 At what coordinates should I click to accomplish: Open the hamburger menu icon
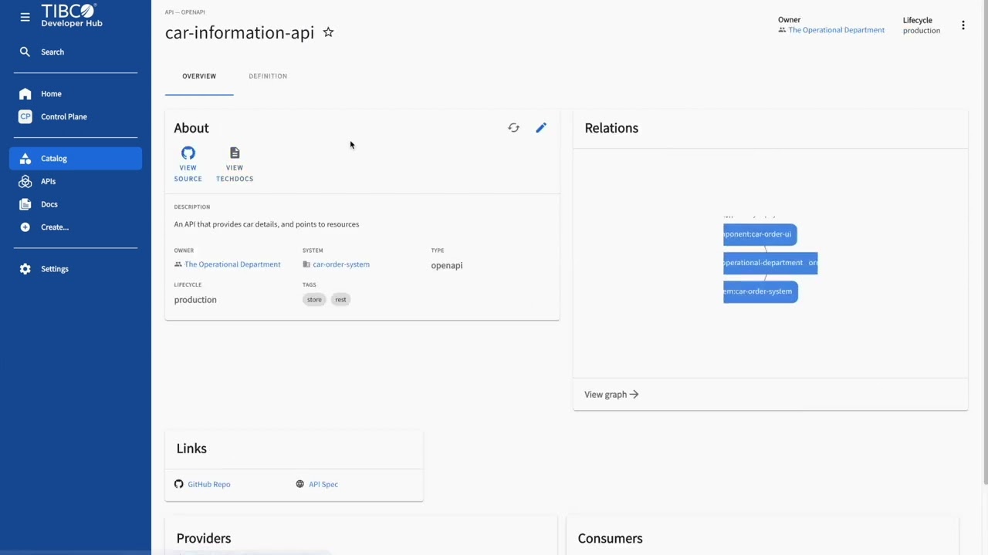tap(25, 16)
